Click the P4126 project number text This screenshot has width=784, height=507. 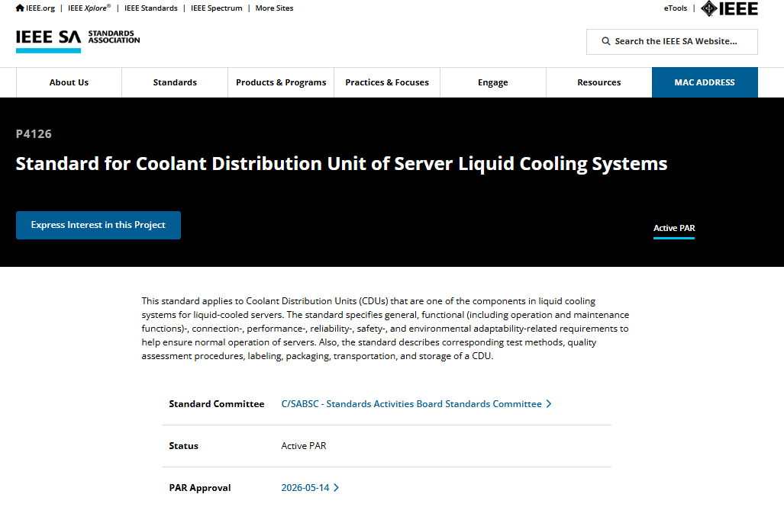[x=34, y=134]
